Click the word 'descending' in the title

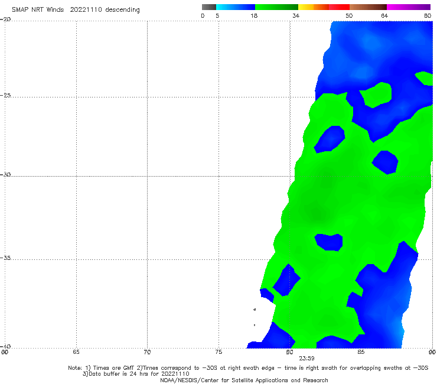tap(123, 10)
